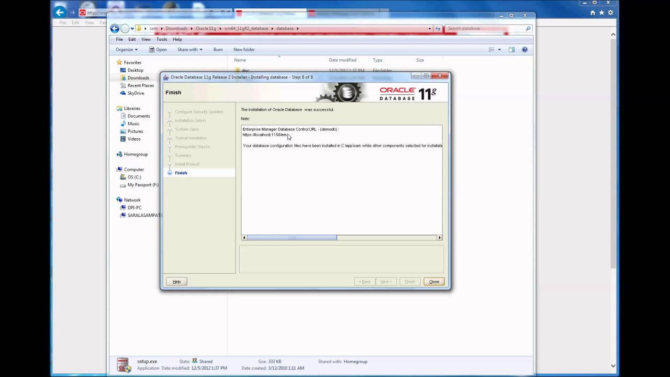
Task: Open the Help menu in Explorer
Action: click(x=177, y=39)
